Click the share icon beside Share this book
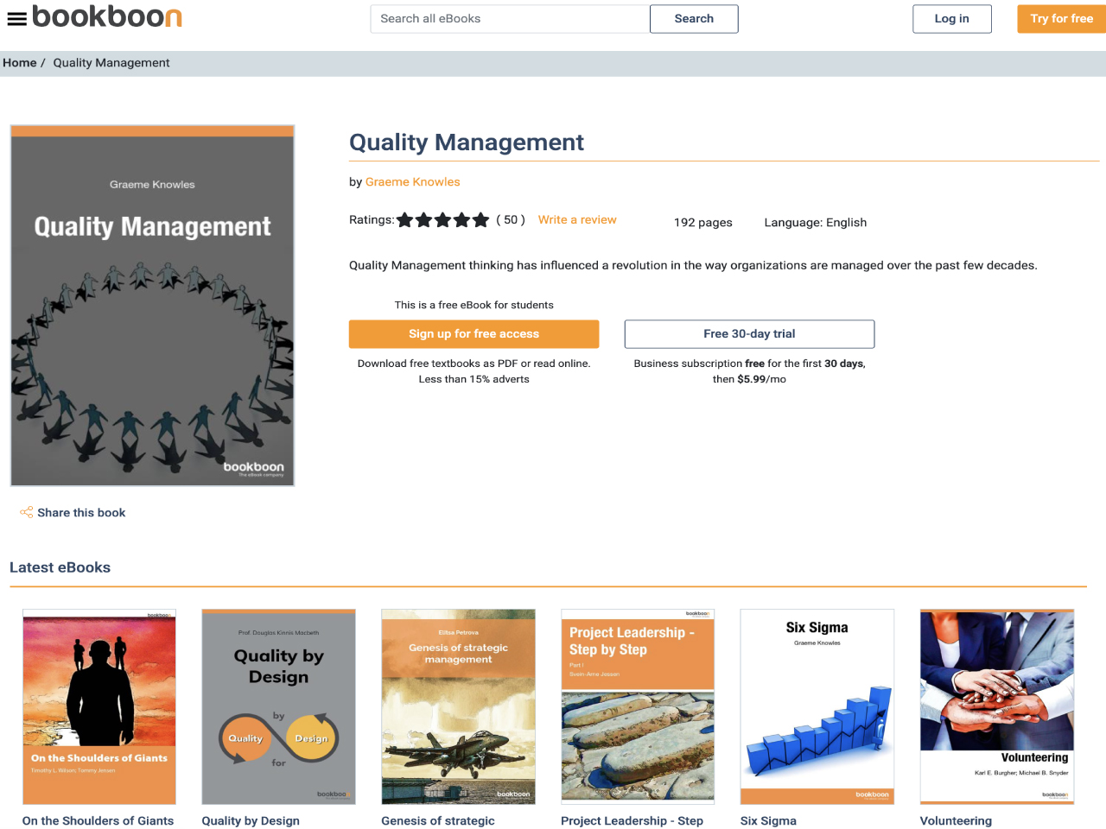The height and width of the screenshot is (829, 1106). pyautogui.click(x=27, y=512)
